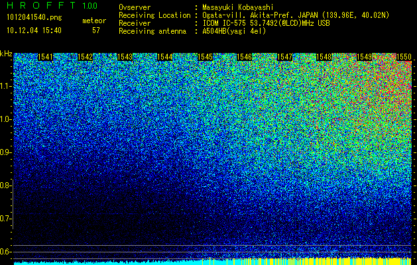Click the 1544 time marker
The height and width of the screenshot is (265, 417).
click(165, 57)
